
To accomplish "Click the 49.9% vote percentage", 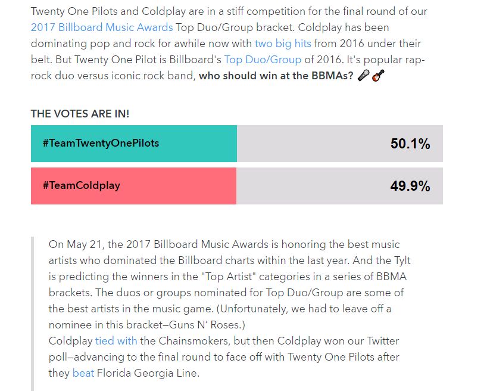I will [x=410, y=186].
